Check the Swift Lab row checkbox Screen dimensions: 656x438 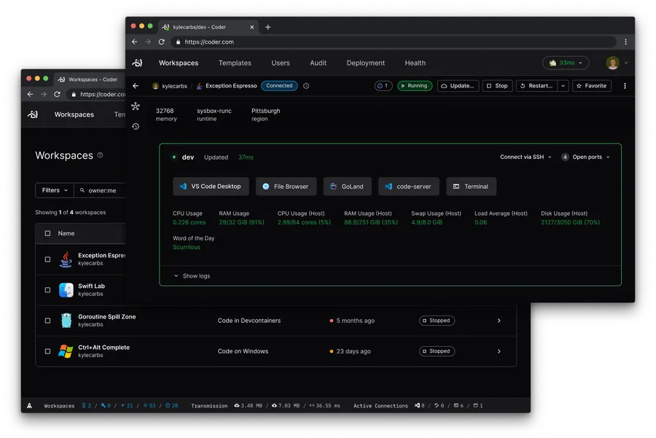47,290
